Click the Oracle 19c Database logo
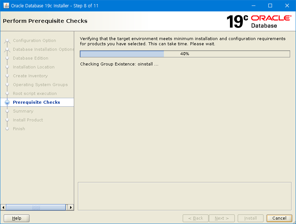Image resolution: width=296 pixels, height=224 pixels. tap(259, 21)
